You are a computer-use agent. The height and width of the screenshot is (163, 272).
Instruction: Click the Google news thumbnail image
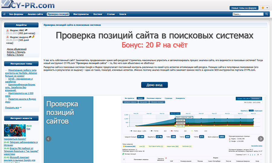(x=15, y=130)
